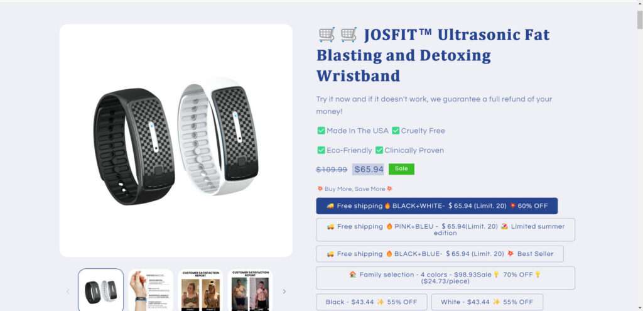Choose Family selection 4 colors option
This screenshot has width=643, height=311.
[445, 278]
